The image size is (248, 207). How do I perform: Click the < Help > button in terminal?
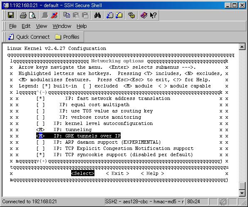152,173
